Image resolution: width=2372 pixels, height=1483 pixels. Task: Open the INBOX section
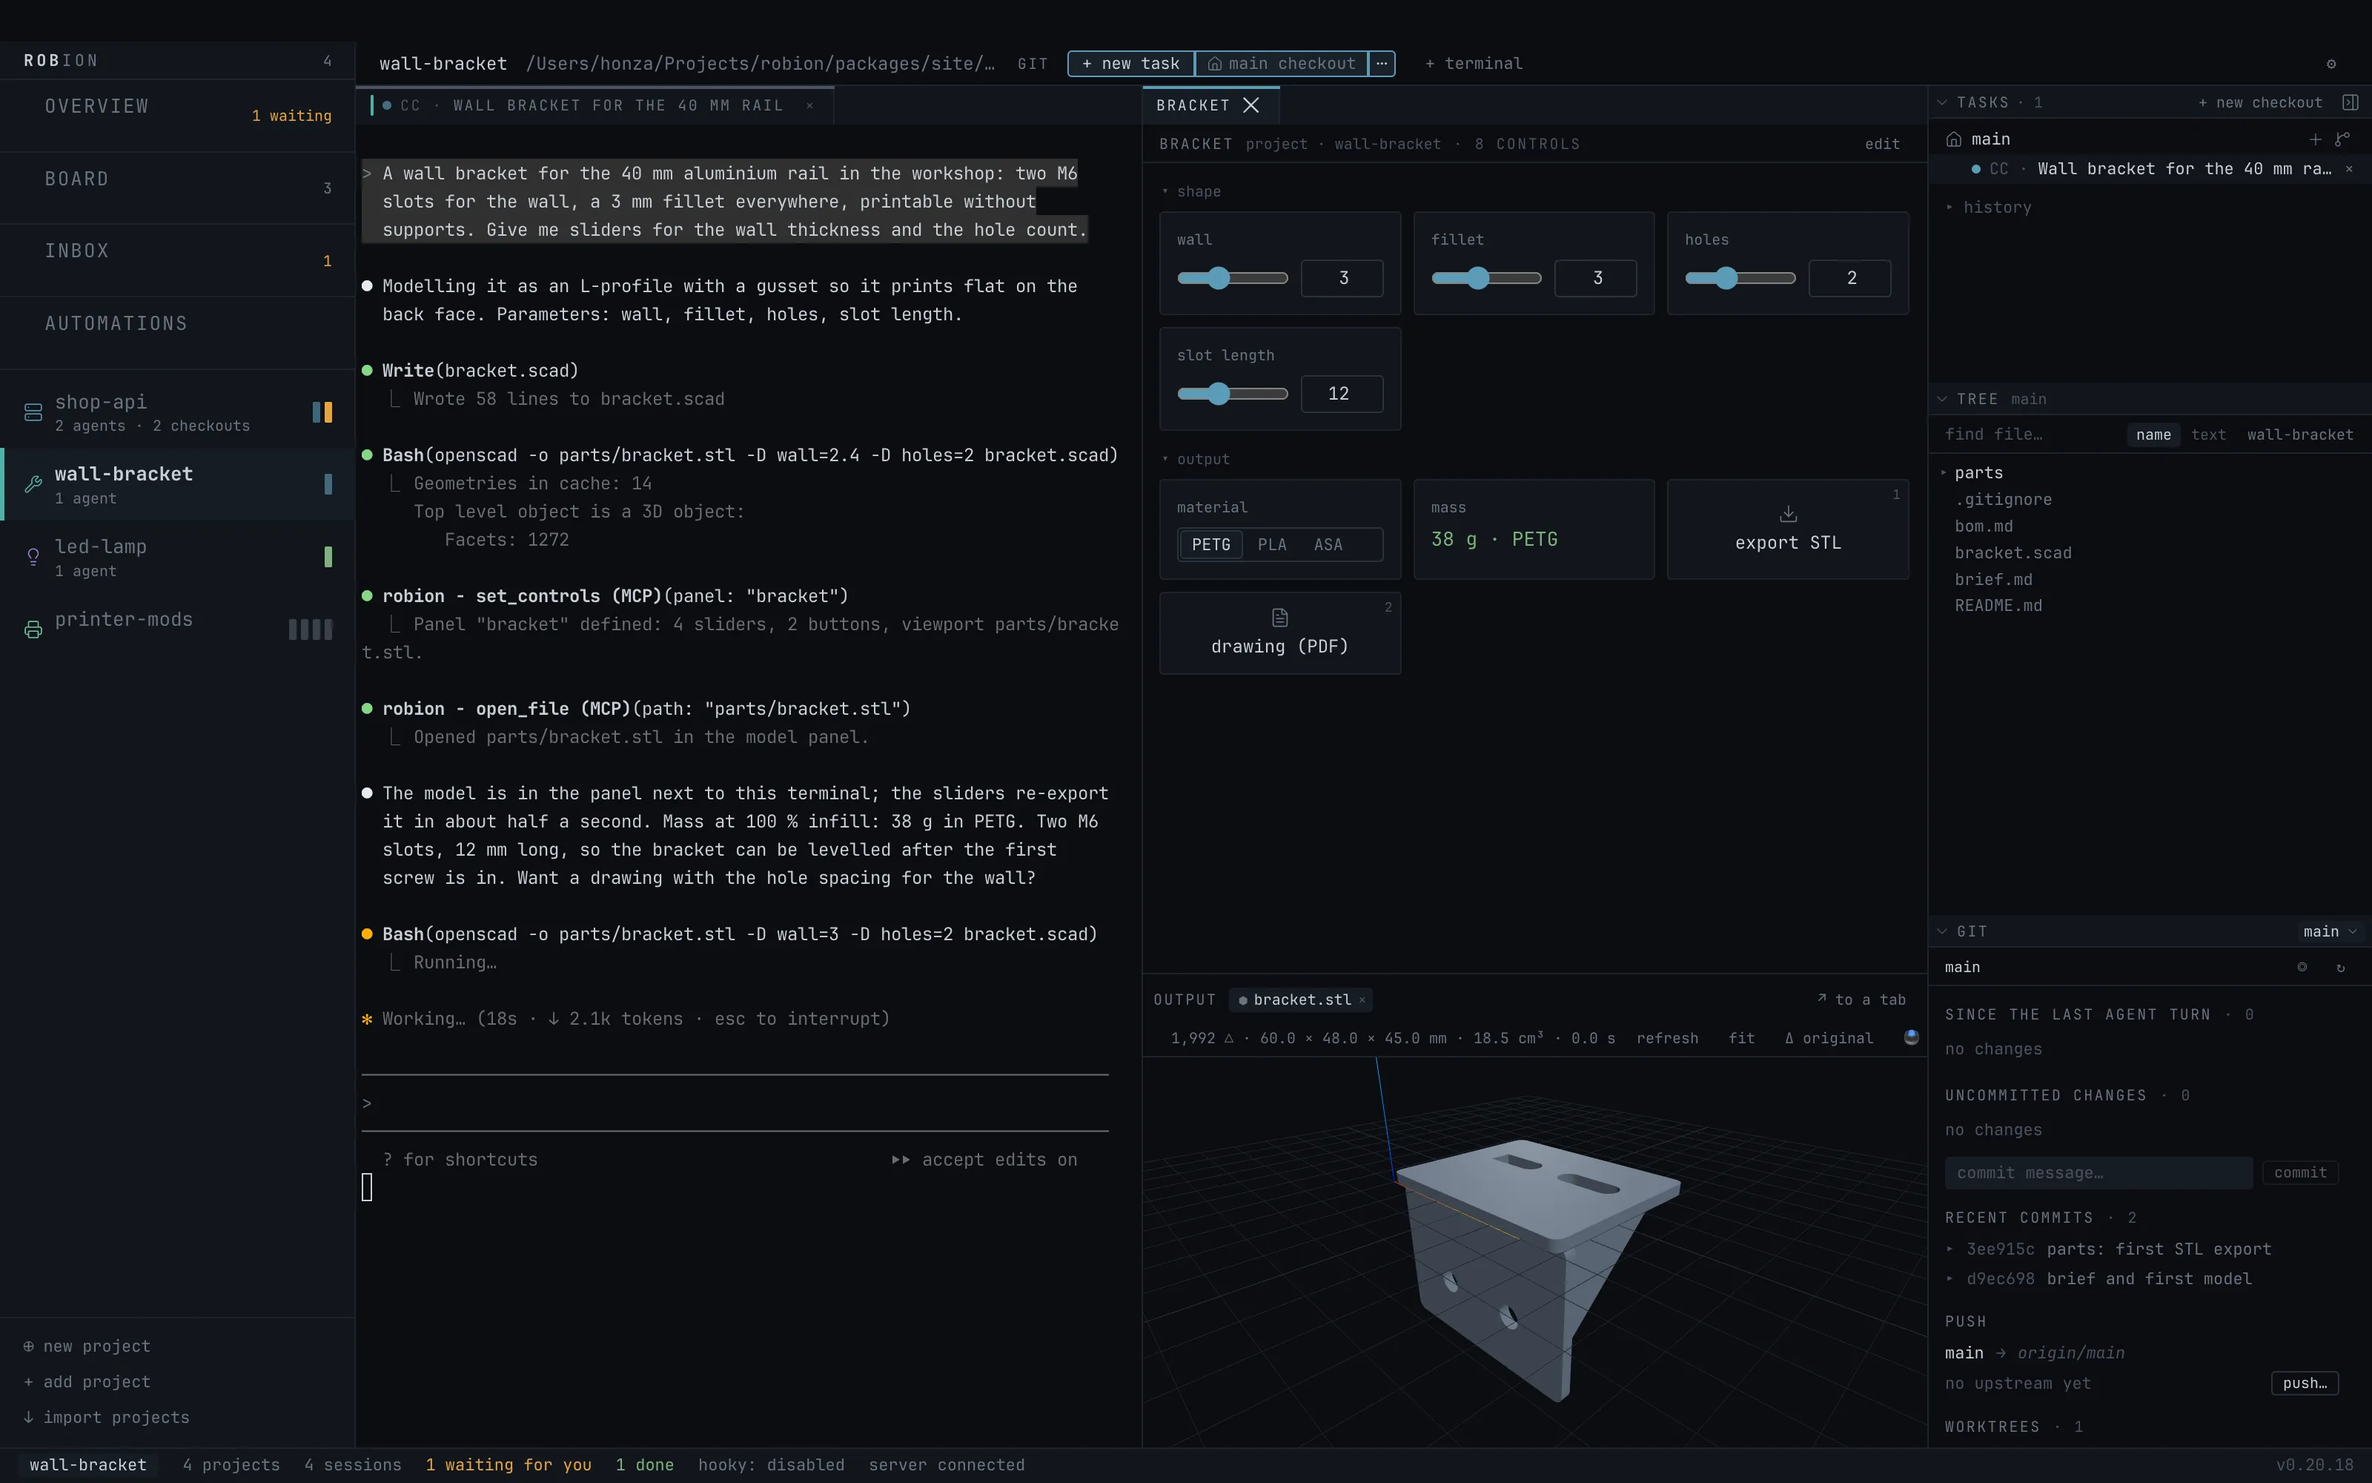(177, 261)
